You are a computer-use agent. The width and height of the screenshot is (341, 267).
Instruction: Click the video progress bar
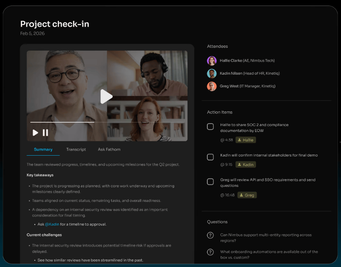107,122
